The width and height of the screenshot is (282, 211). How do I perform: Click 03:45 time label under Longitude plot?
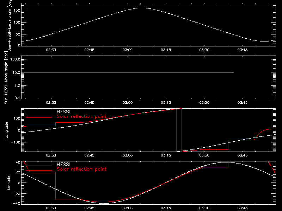[x=243, y=155]
